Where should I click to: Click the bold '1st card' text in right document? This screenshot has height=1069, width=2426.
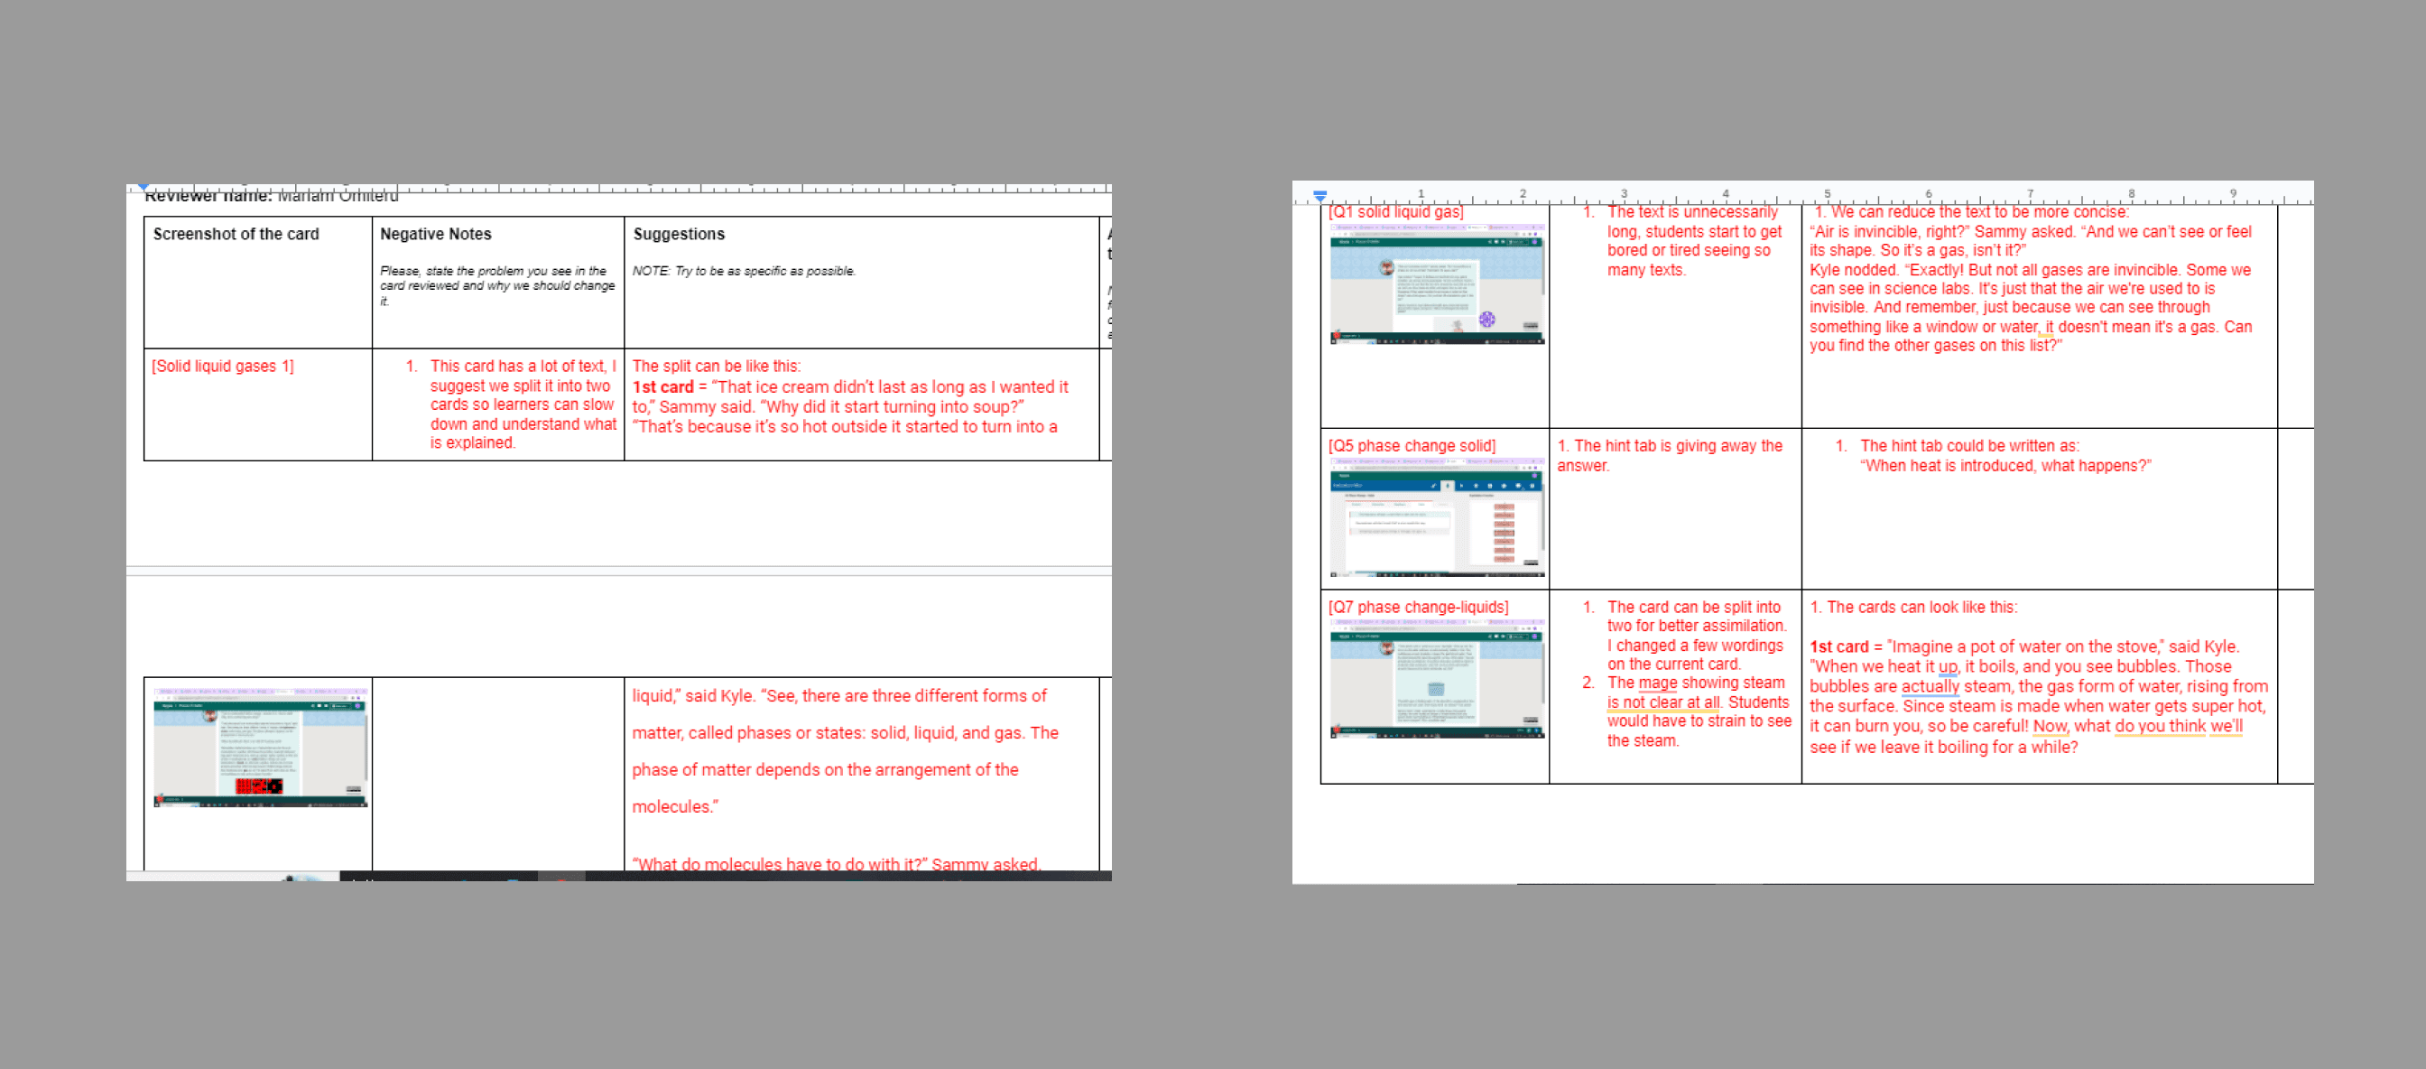pos(1838,647)
